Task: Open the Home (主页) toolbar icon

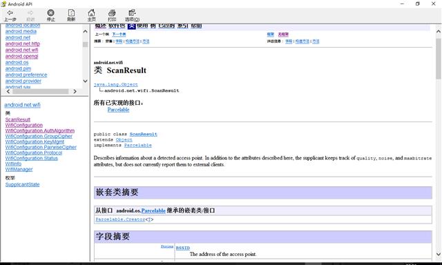Action: tap(91, 15)
